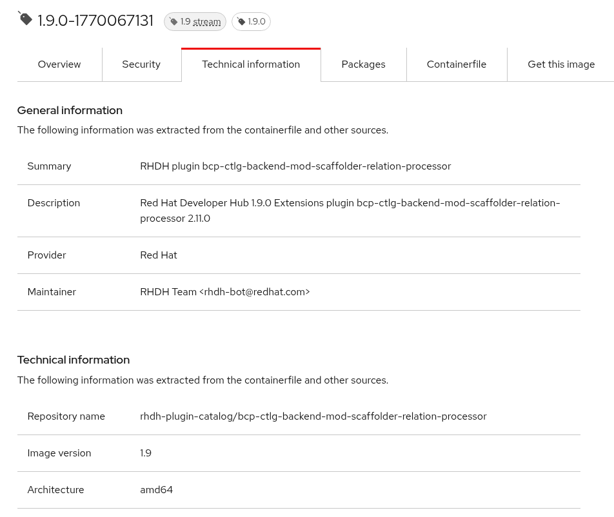This screenshot has width=614, height=517.
Task: Click the tag icon in the 1.9.0 chip
Action: [241, 22]
